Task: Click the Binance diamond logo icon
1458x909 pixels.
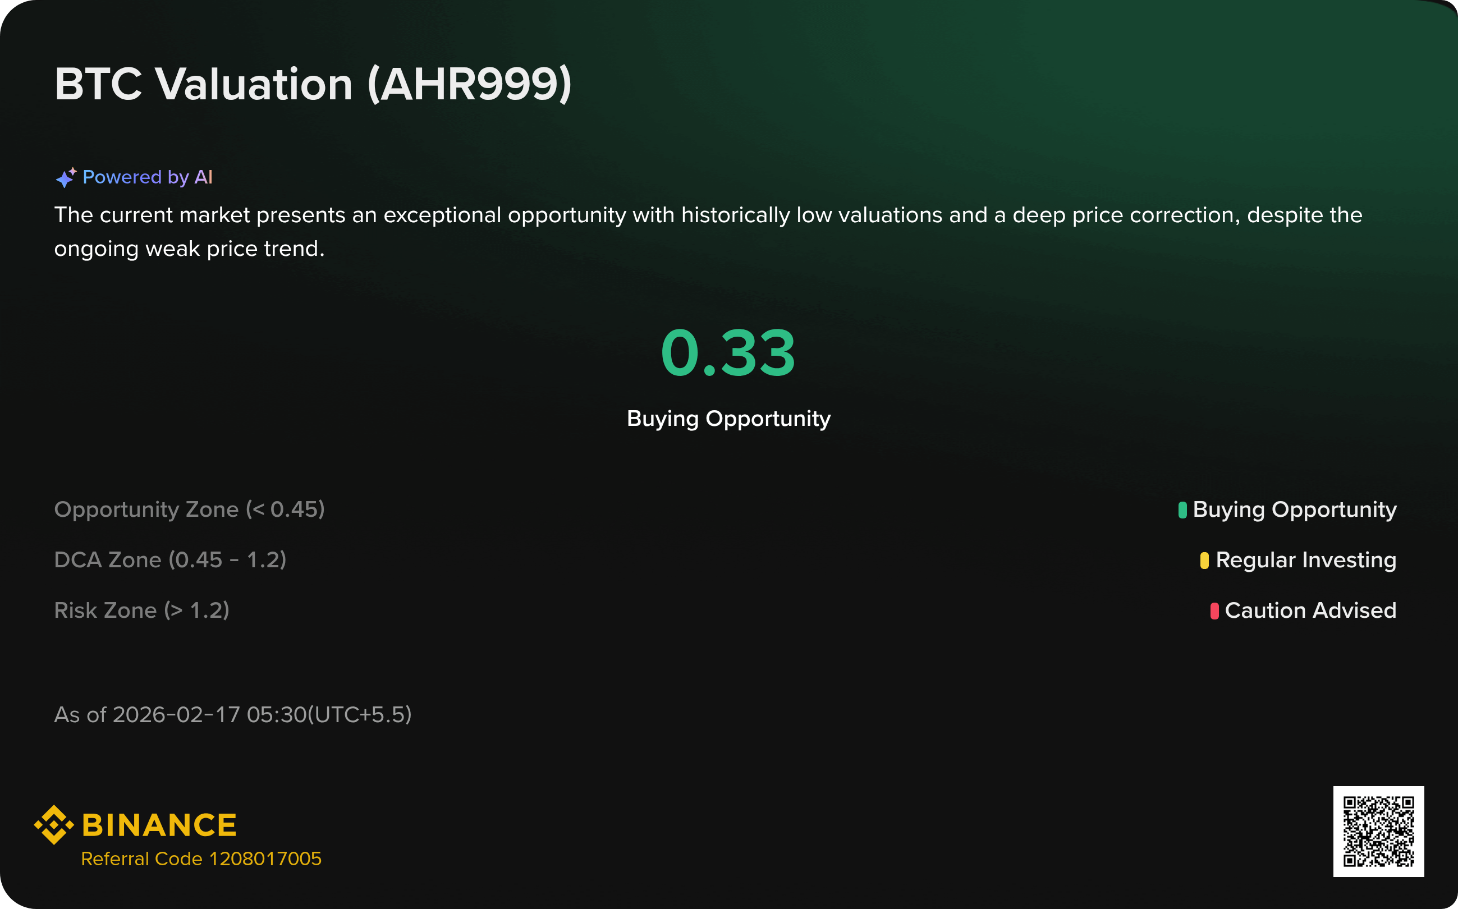Action: click(x=54, y=825)
